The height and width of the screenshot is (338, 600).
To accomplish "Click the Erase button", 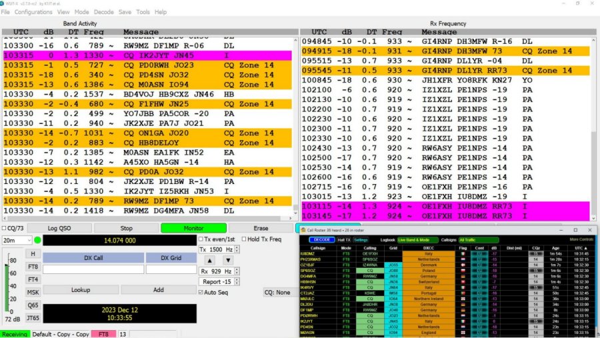I will [261, 228].
